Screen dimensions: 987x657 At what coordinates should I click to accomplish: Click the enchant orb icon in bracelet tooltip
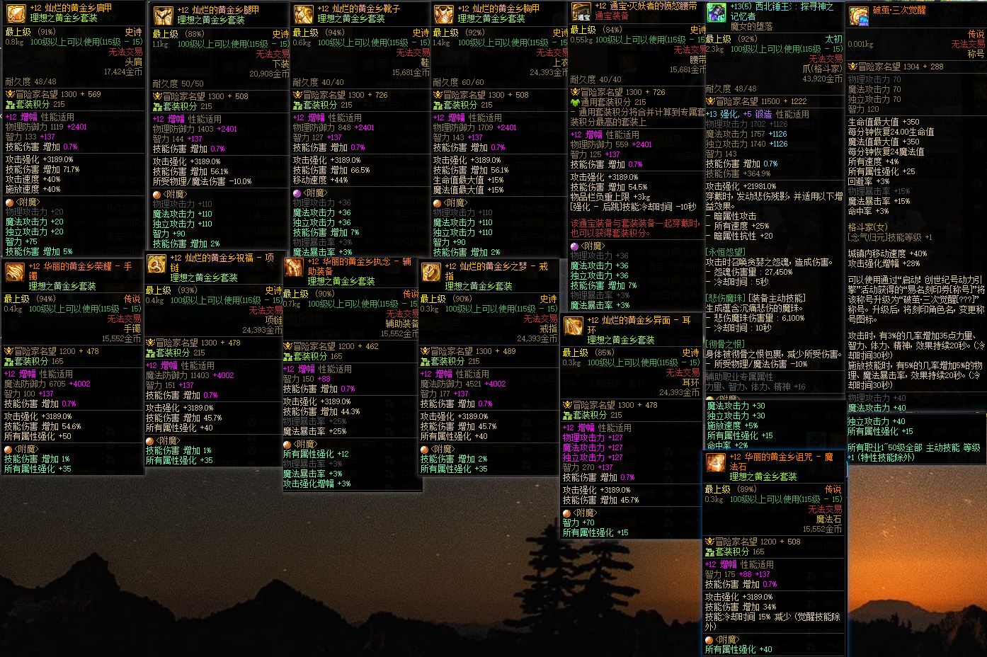click(9, 449)
